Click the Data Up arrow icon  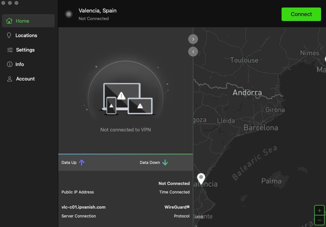pos(82,162)
